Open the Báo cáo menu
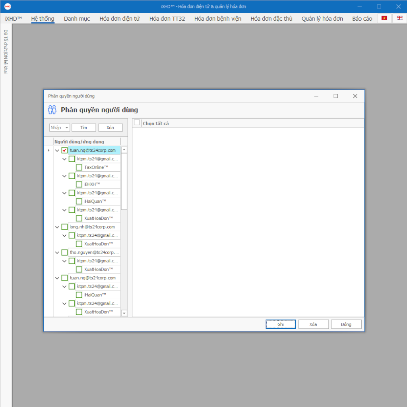Viewport: 407px width, 407px height. (x=362, y=19)
